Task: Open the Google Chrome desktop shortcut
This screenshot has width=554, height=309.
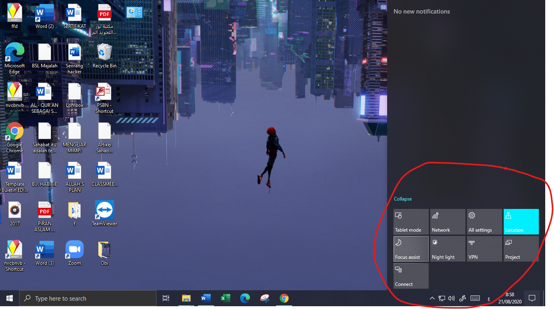Action: (x=14, y=138)
